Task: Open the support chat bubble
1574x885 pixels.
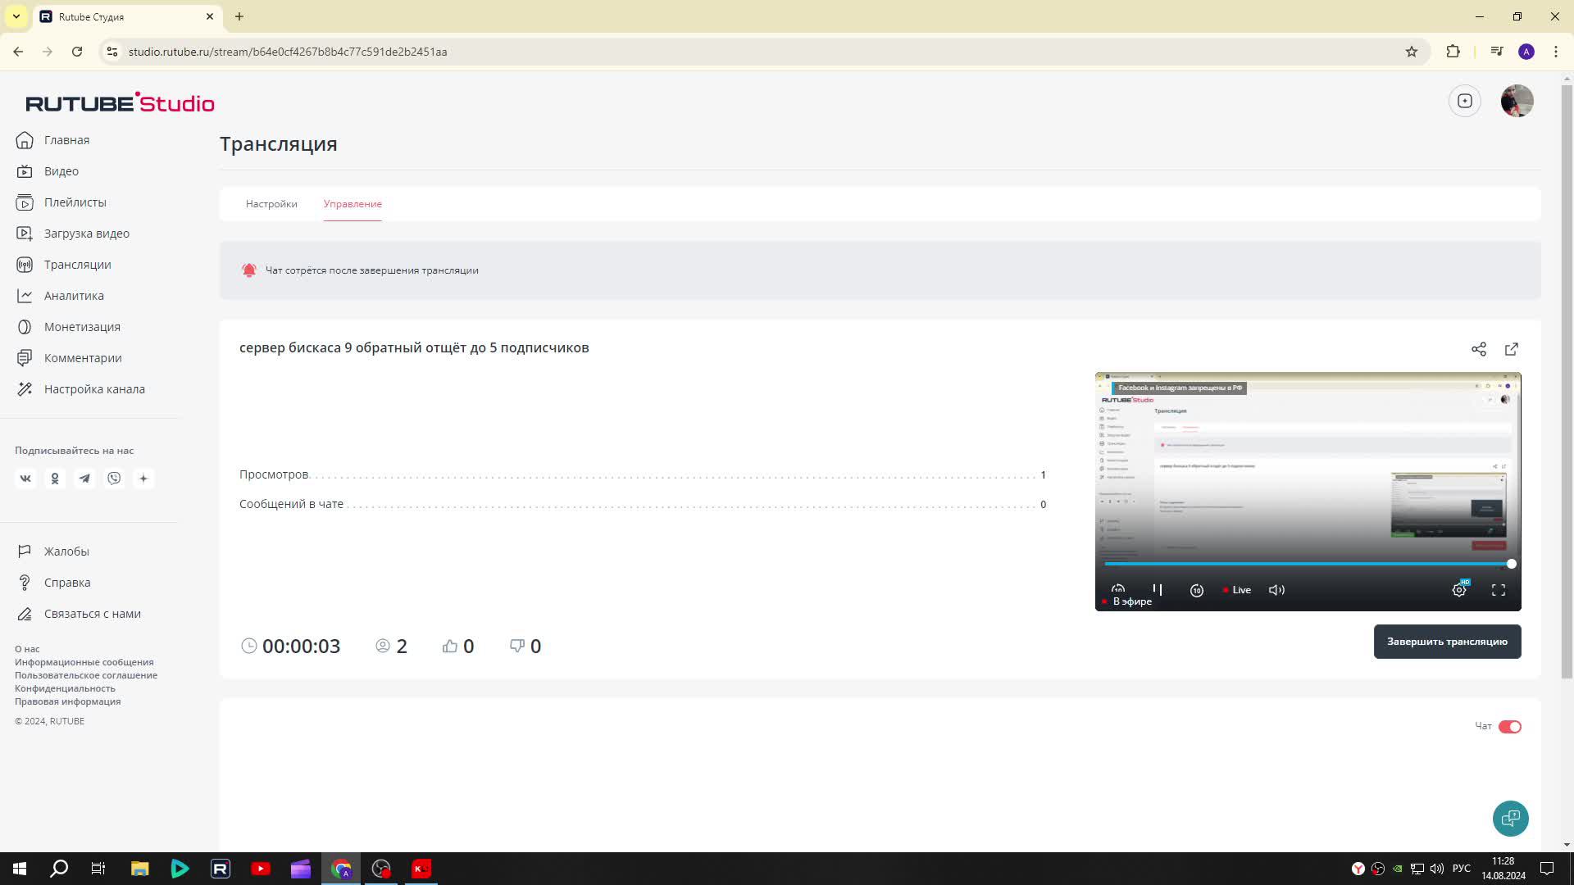Action: point(1510,818)
